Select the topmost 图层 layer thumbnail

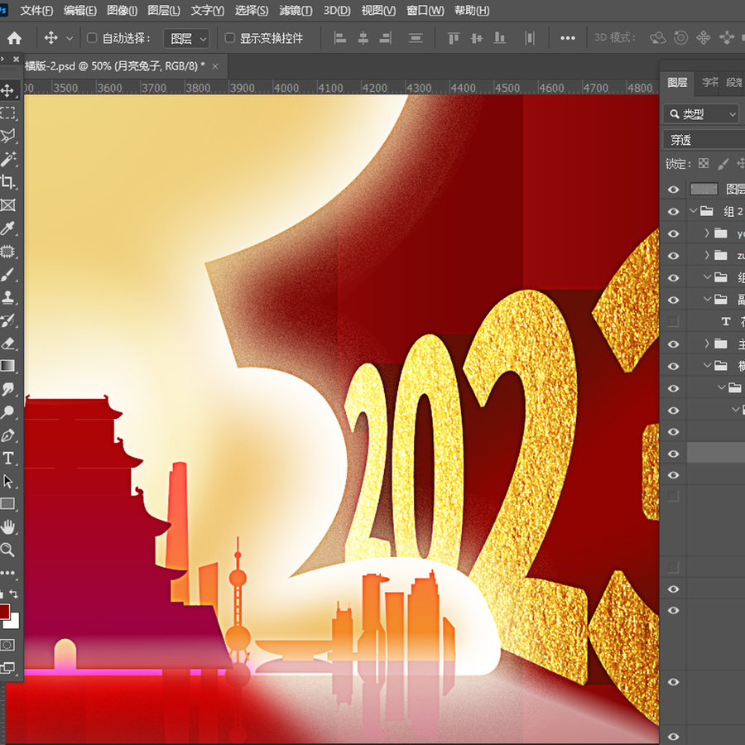coord(704,189)
